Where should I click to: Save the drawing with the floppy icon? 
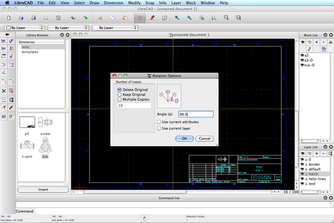pos(33,18)
